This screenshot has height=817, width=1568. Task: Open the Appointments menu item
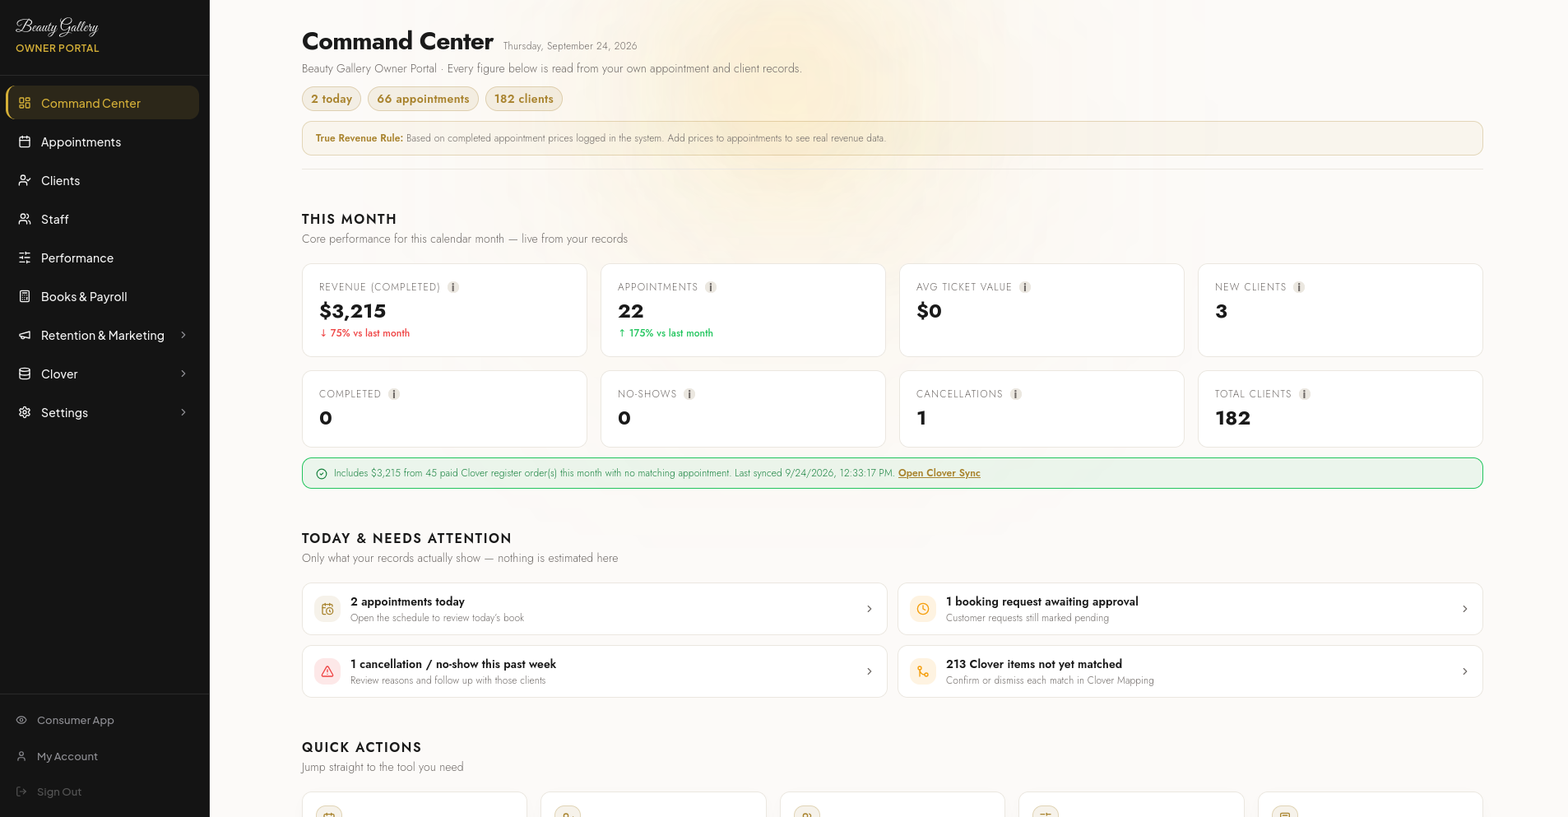(x=102, y=142)
